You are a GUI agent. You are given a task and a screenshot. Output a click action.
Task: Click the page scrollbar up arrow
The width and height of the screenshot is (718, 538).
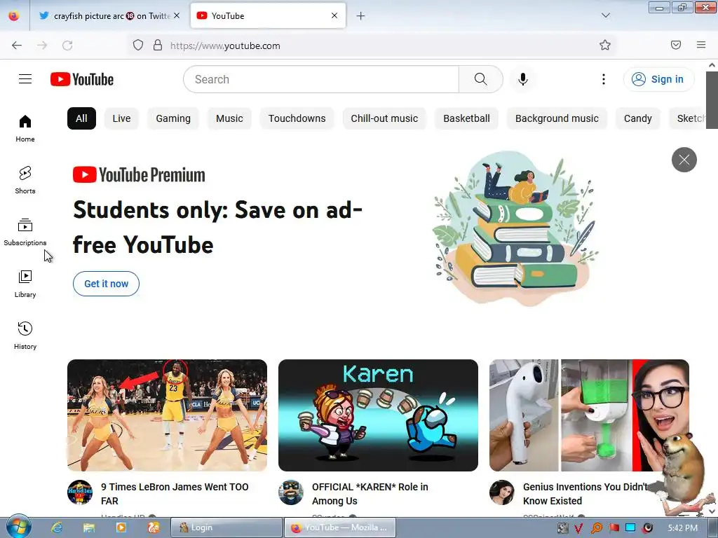712,65
